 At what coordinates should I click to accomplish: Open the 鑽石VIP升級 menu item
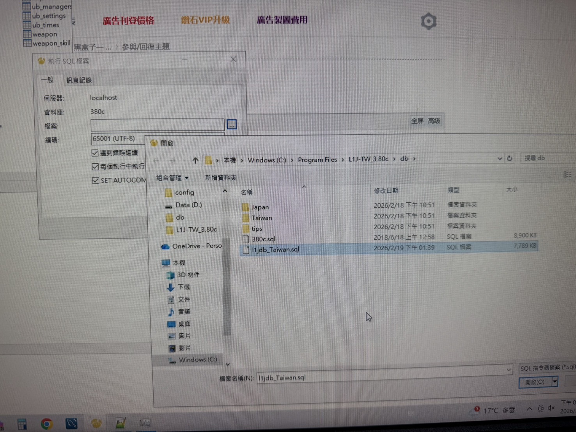pyautogui.click(x=206, y=20)
